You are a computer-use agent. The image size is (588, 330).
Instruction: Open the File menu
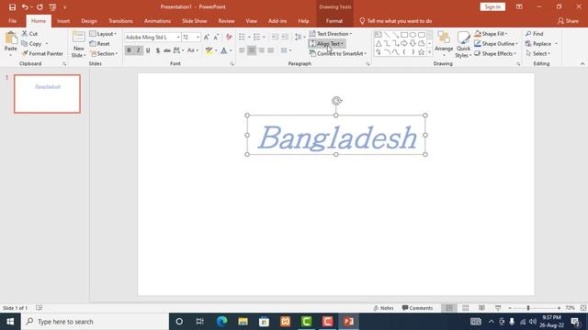(12, 21)
